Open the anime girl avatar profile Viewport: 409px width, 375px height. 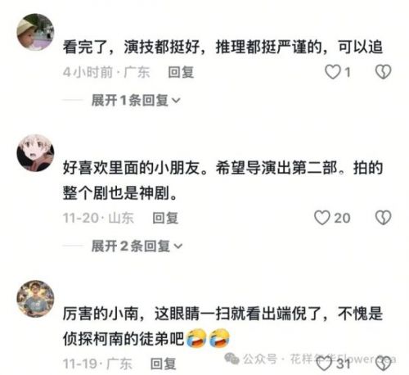(35, 153)
